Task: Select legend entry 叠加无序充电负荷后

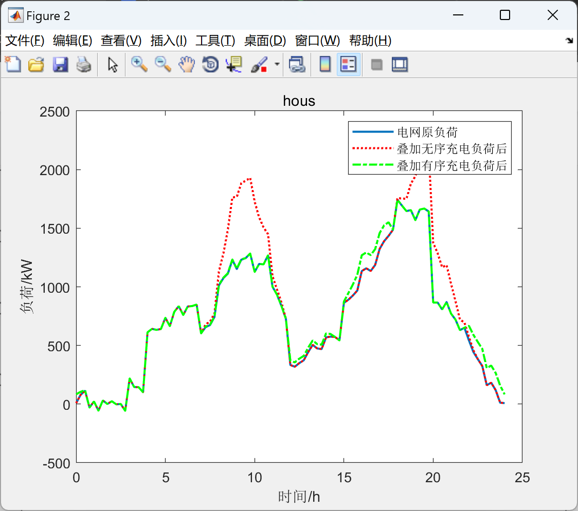Action: [x=452, y=149]
